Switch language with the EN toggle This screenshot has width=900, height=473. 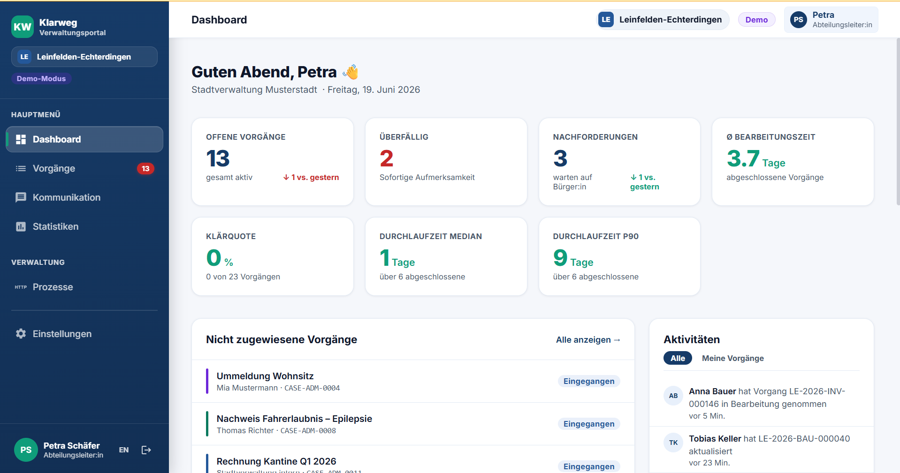click(x=124, y=450)
